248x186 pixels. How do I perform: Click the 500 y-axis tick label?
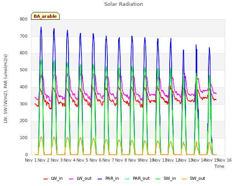tap(24, 70)
